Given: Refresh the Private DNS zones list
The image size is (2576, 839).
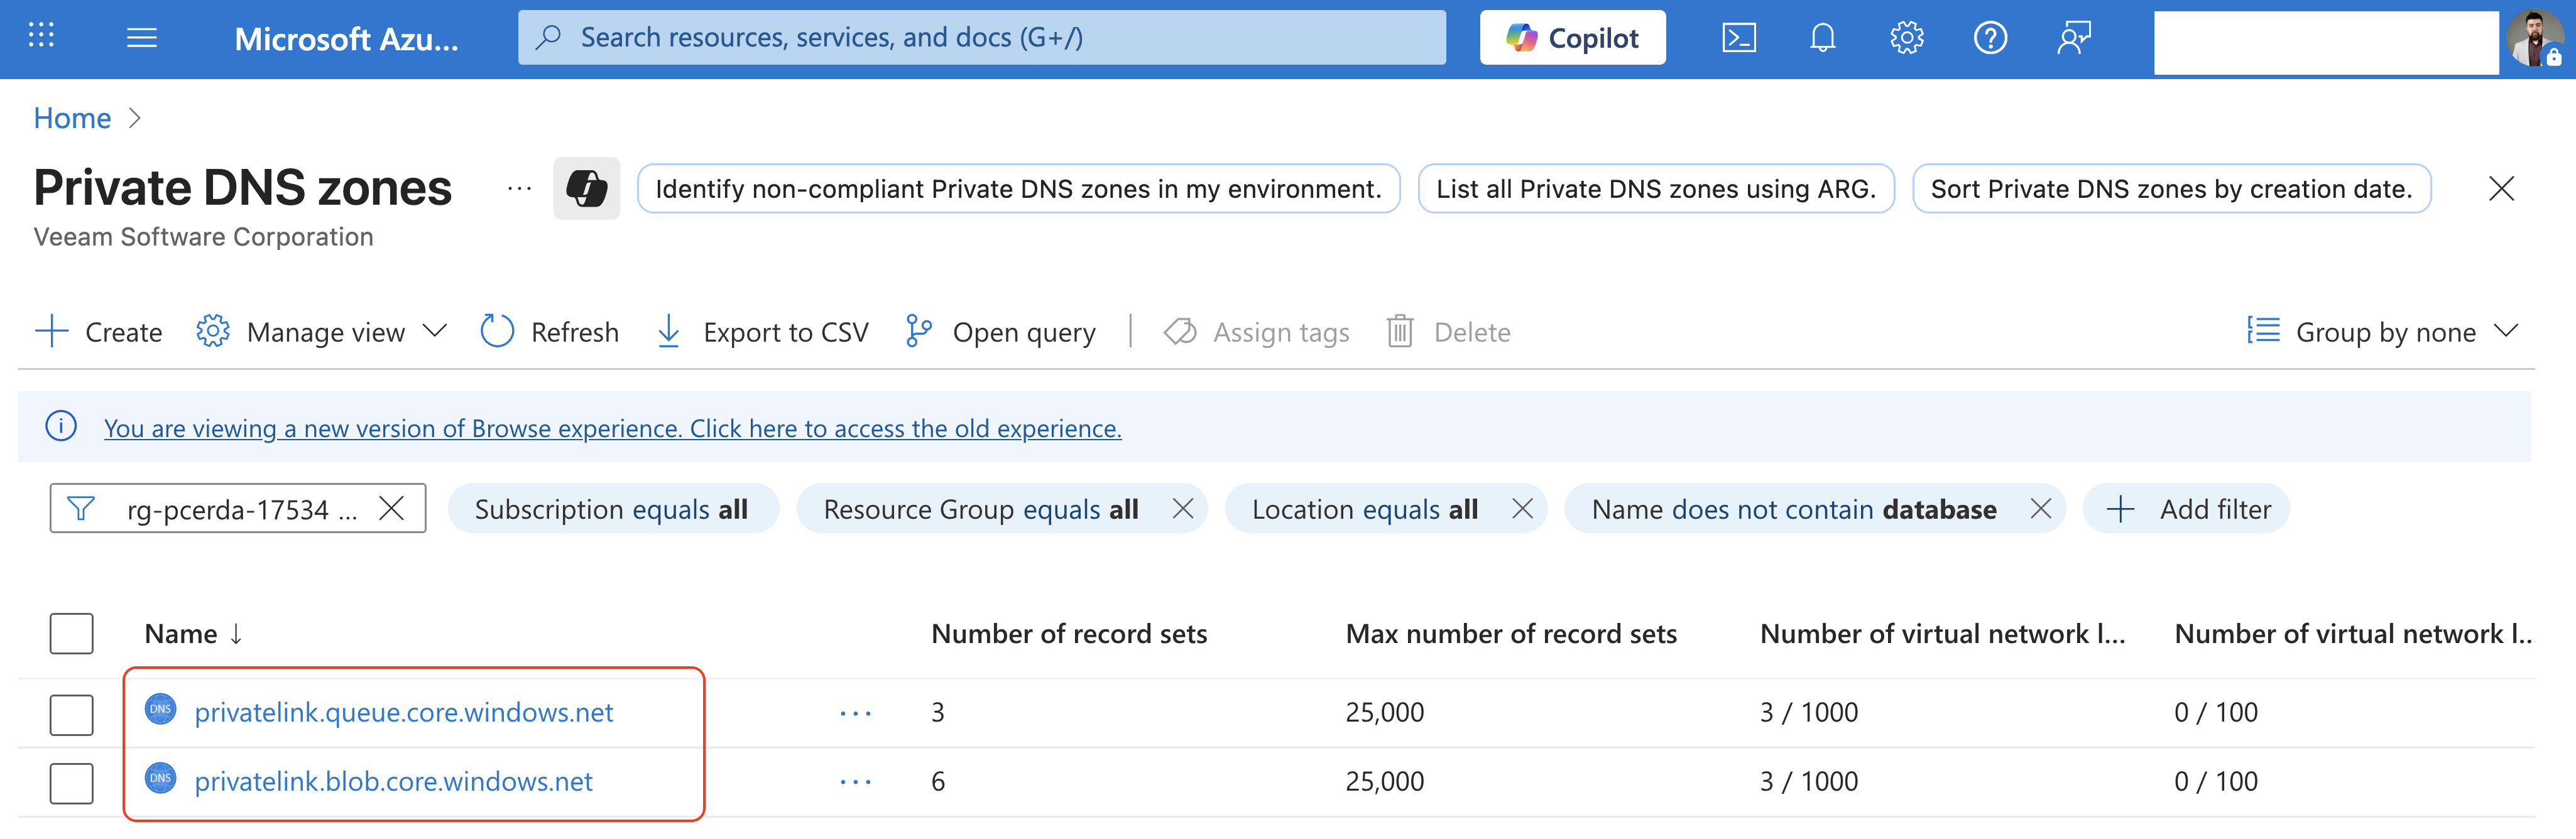Looking at the screenshot, I should (x=549, y=332).
